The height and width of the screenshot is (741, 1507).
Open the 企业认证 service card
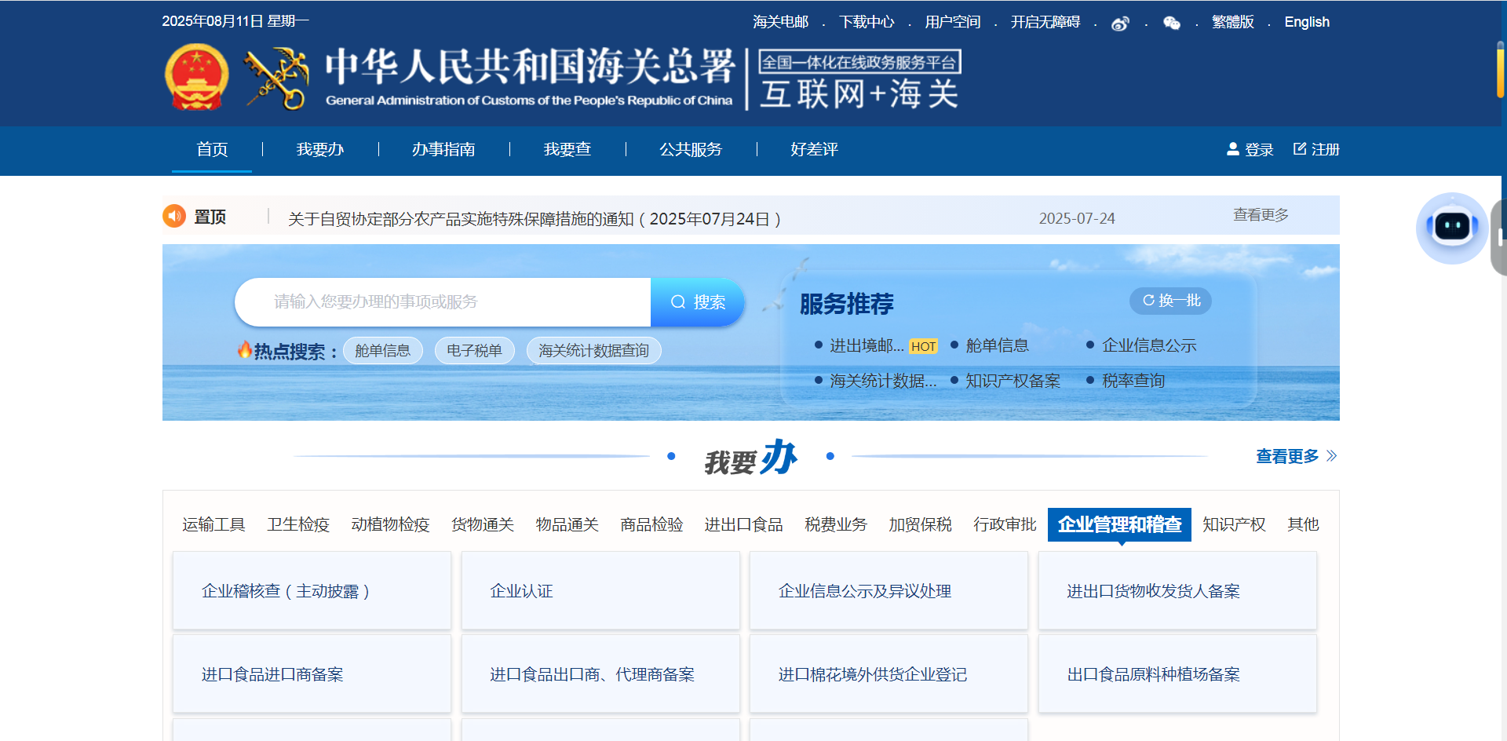pyautogui.click(x=600, y=591)
